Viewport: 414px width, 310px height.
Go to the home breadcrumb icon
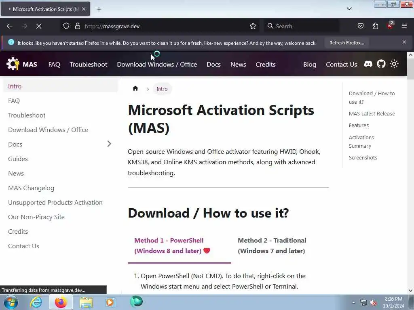pyautogui.click(x=135, y=88)
